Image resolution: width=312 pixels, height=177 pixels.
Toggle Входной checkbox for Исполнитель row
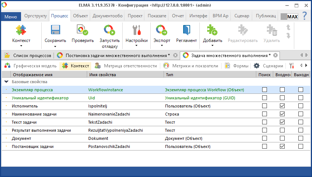pos(282,106)
